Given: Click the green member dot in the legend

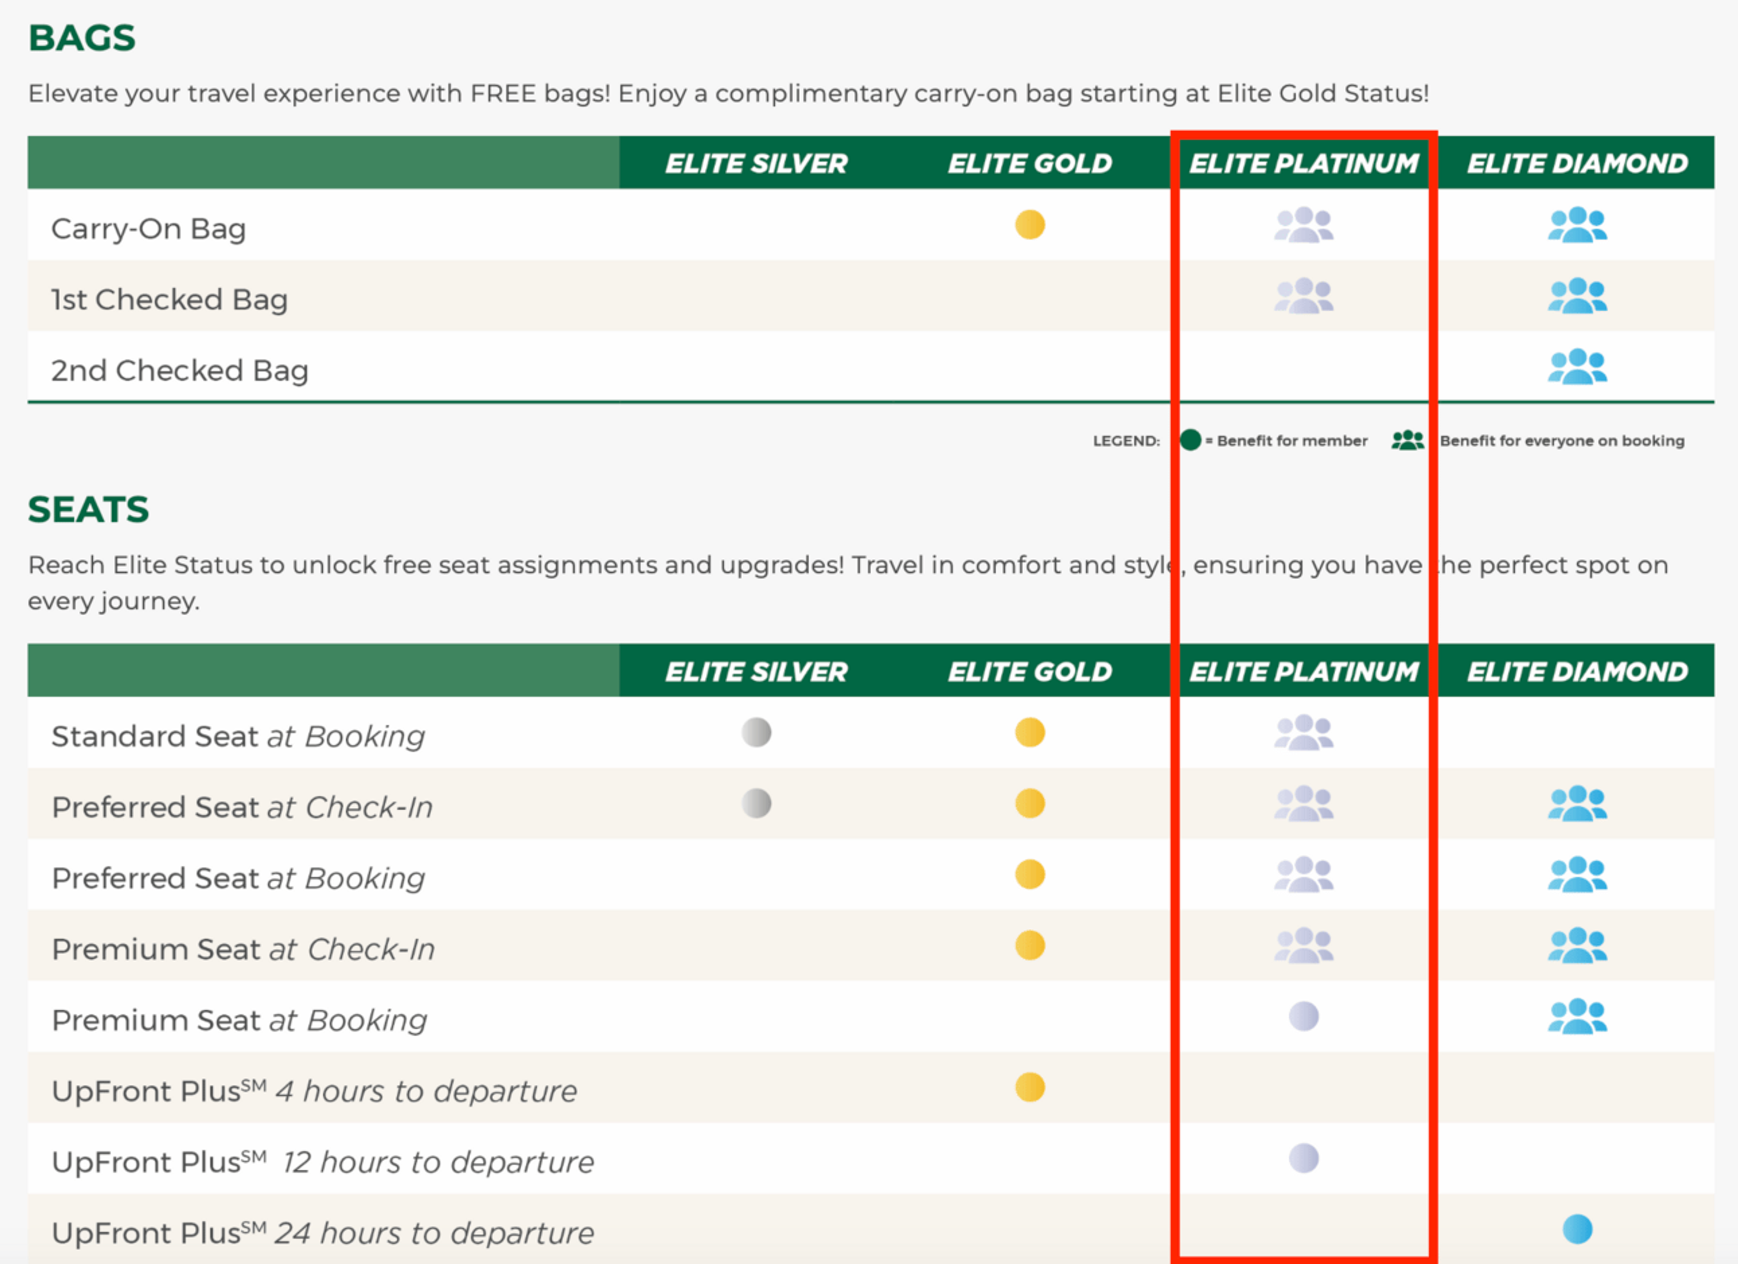Looking at the screenshot, I should coord(1190,440).
